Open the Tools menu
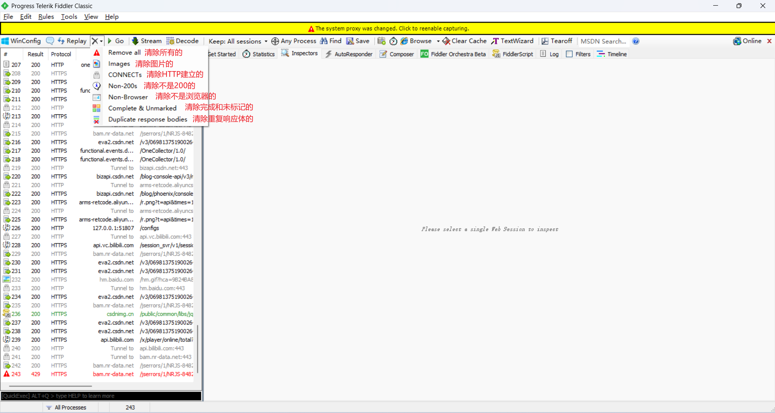Screen dimensions: 775x413 click(x=69, y=17)
